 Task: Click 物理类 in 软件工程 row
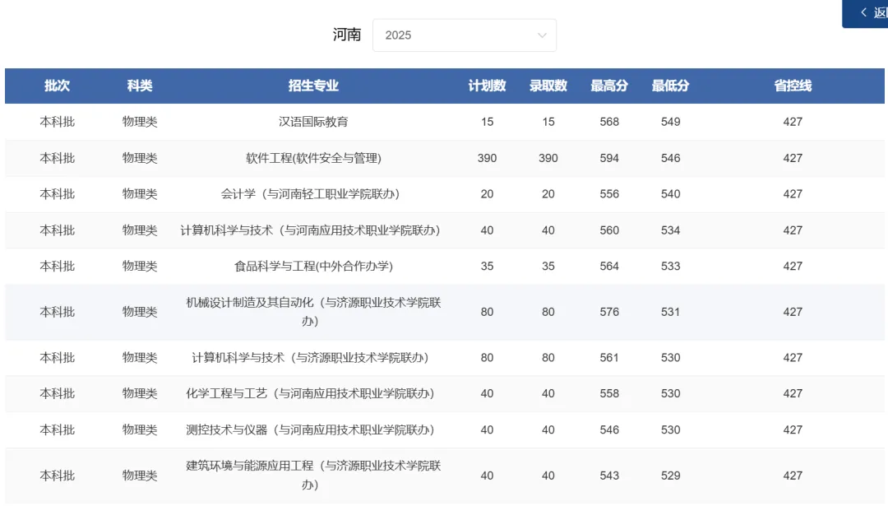click(140, 158)
